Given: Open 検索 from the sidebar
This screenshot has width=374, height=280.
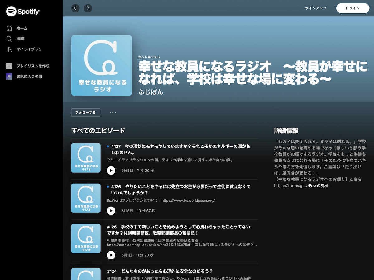Looking at the screenshot, I should coord(20,39).
